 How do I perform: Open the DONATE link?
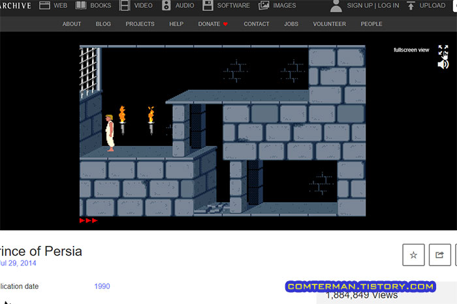point(209,24)
